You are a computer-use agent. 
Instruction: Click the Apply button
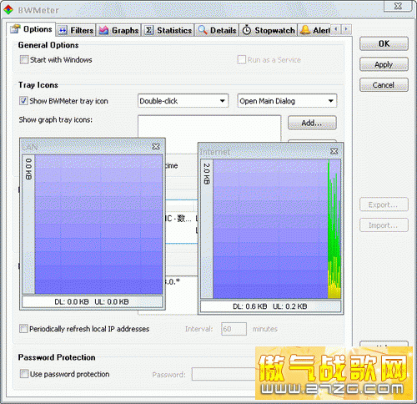pyautogui.click(x=384, y=64)
